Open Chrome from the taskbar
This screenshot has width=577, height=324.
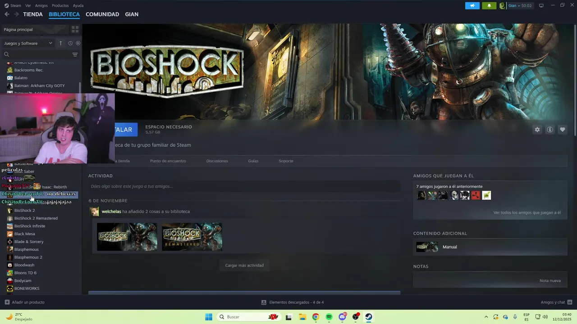point(316,317)
